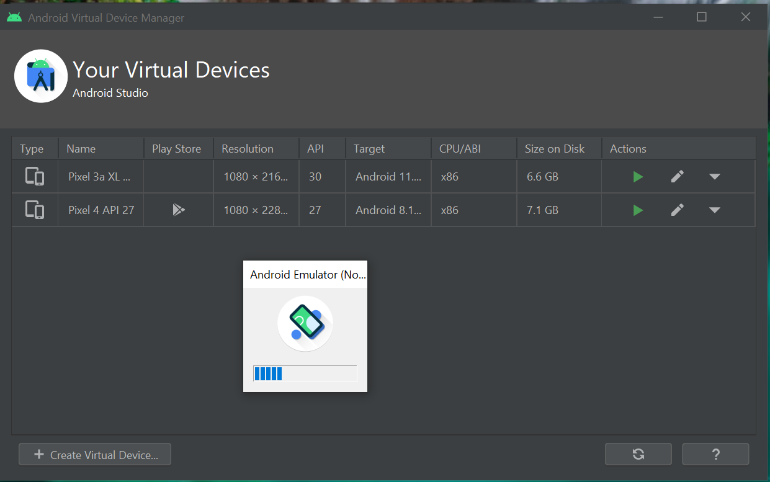Screen dimensions: 770x482
Task: Sort by CPU/ABI column header
Action: pyautogui.click(x=474, y=149)
